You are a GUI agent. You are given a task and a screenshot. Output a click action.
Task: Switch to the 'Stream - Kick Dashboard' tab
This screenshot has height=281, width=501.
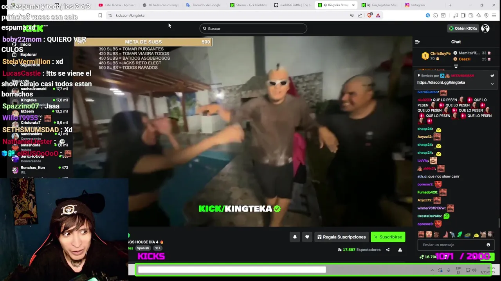(249, 5)
